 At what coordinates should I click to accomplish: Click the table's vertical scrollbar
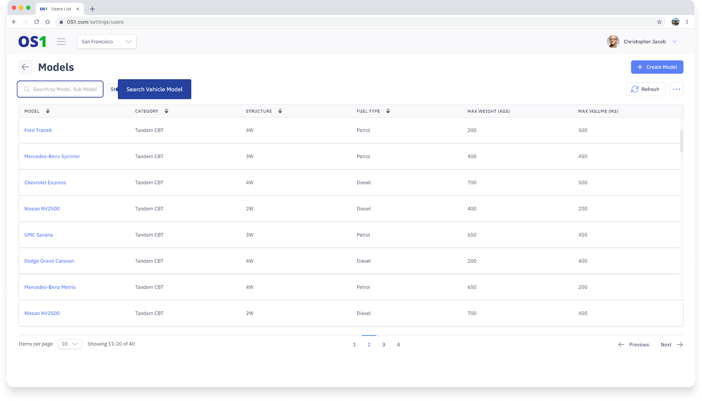coord(681,141)
